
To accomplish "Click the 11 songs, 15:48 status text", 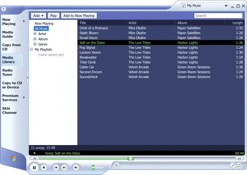I will coord(43,148).
